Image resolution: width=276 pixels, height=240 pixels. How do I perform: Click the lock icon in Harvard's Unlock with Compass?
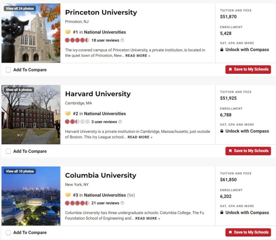(222, 131)
